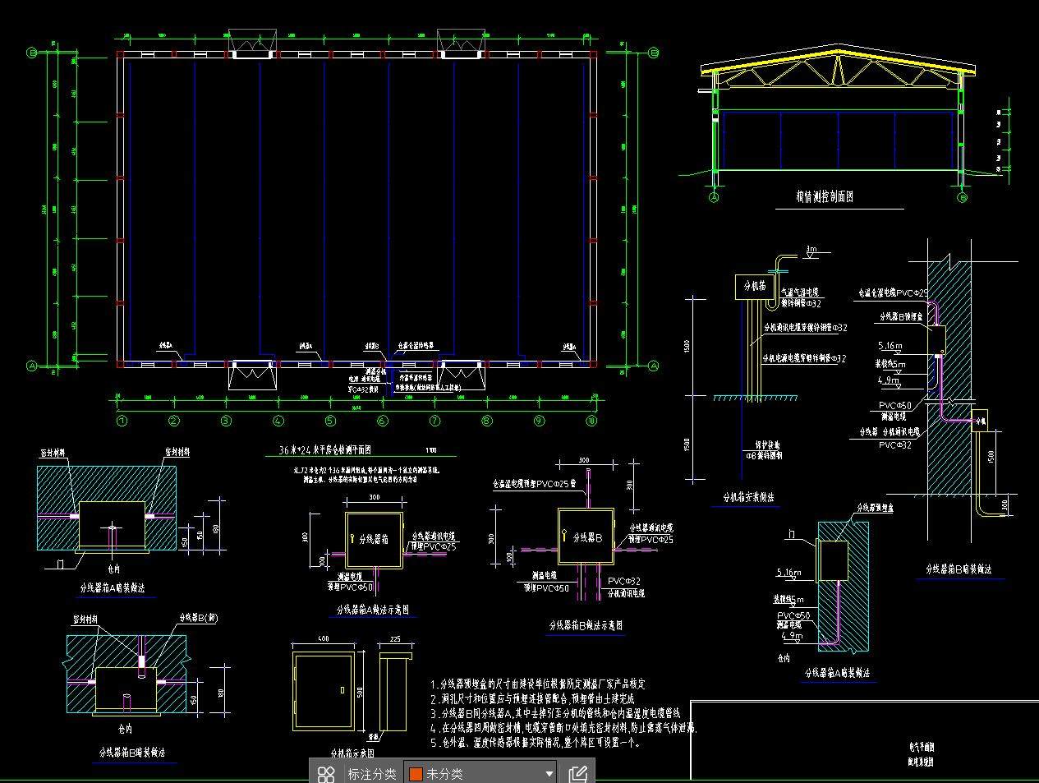1039x783 pixels.
Task: Click axis bubble B at plan's top-left
Action: [x=33, y=53]
